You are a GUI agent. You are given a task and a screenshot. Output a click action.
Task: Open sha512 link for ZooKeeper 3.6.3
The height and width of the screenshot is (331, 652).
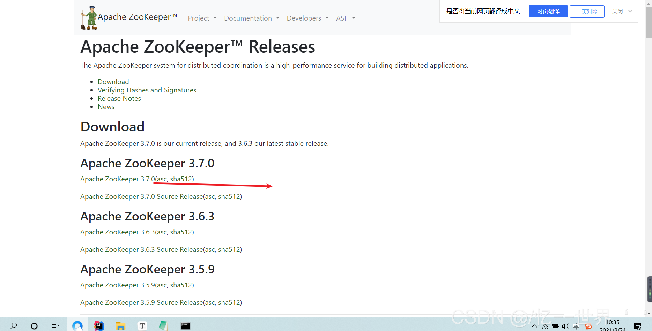pyautogui.click(x=180, y=232)
